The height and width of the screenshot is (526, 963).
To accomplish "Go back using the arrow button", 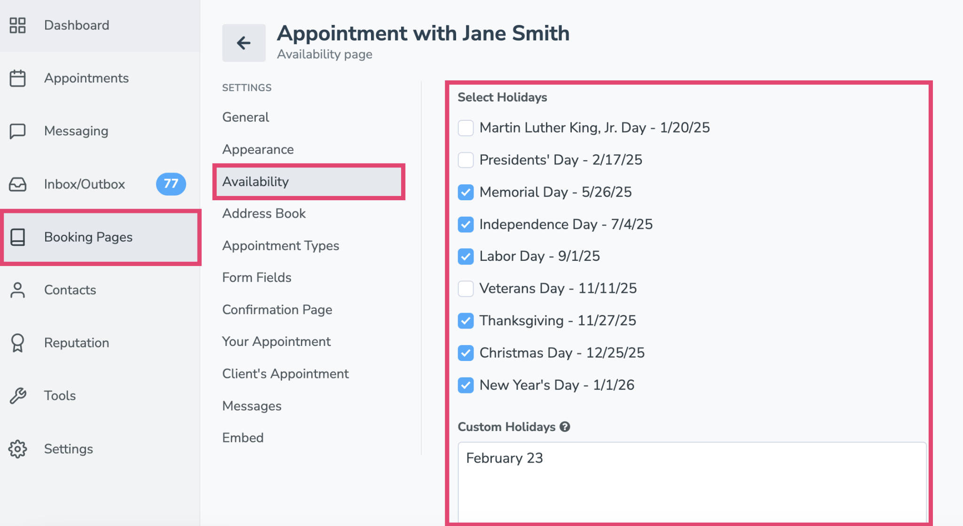I will [x=243, y=43].
